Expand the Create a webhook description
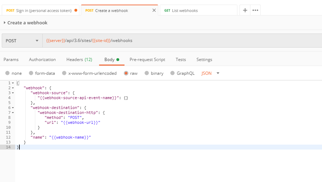Viewport: 322px width, 182px height. pos(5,23)
